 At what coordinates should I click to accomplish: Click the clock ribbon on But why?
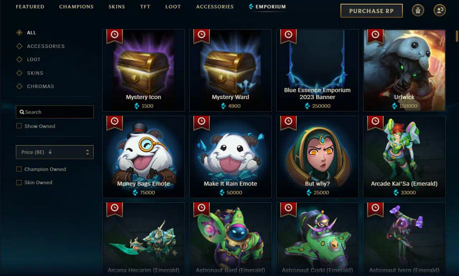click(x=288, y=122)
